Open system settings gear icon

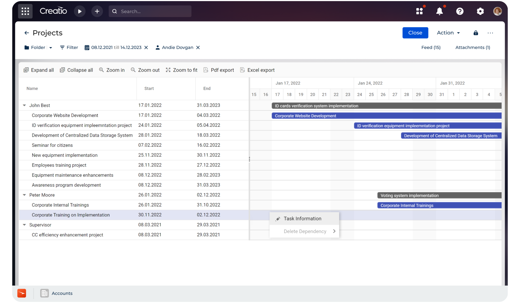pyautogui.click(x=480, y=11)
